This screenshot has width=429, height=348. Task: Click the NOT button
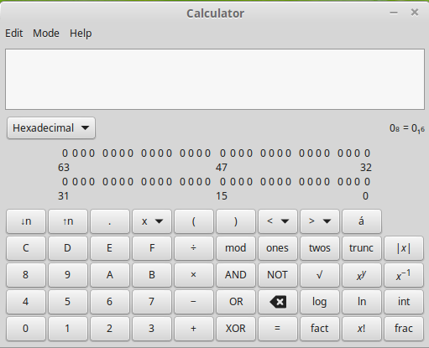tap(278, 275)
